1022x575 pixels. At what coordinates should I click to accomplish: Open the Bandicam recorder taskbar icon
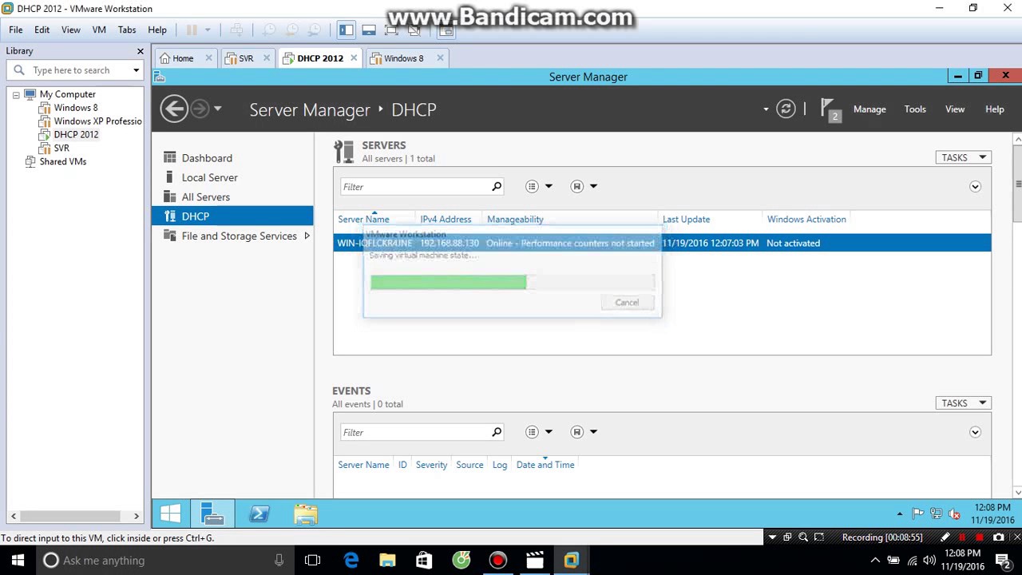(497, 560)
